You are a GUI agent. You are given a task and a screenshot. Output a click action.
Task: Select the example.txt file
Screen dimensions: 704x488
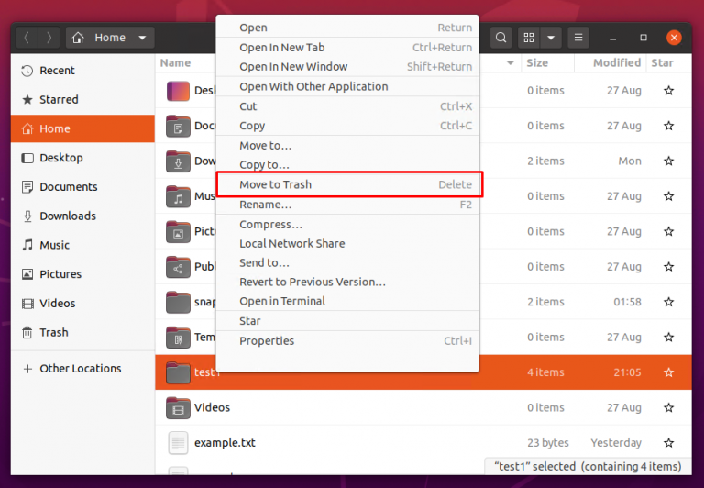coord(423,443)
